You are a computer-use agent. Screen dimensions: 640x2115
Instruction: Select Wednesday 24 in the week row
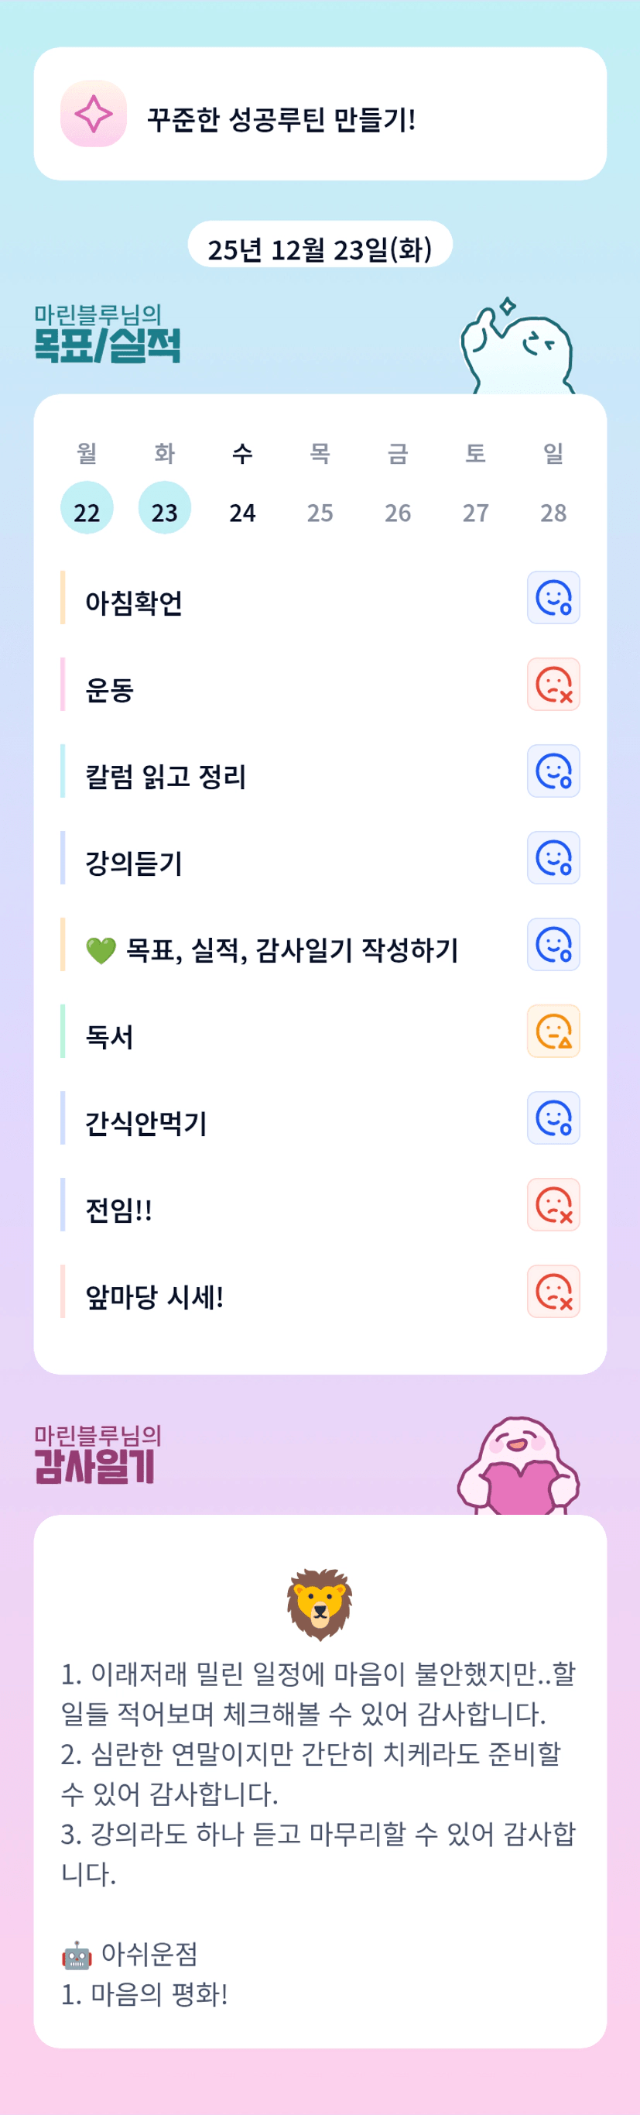[242, 513]
